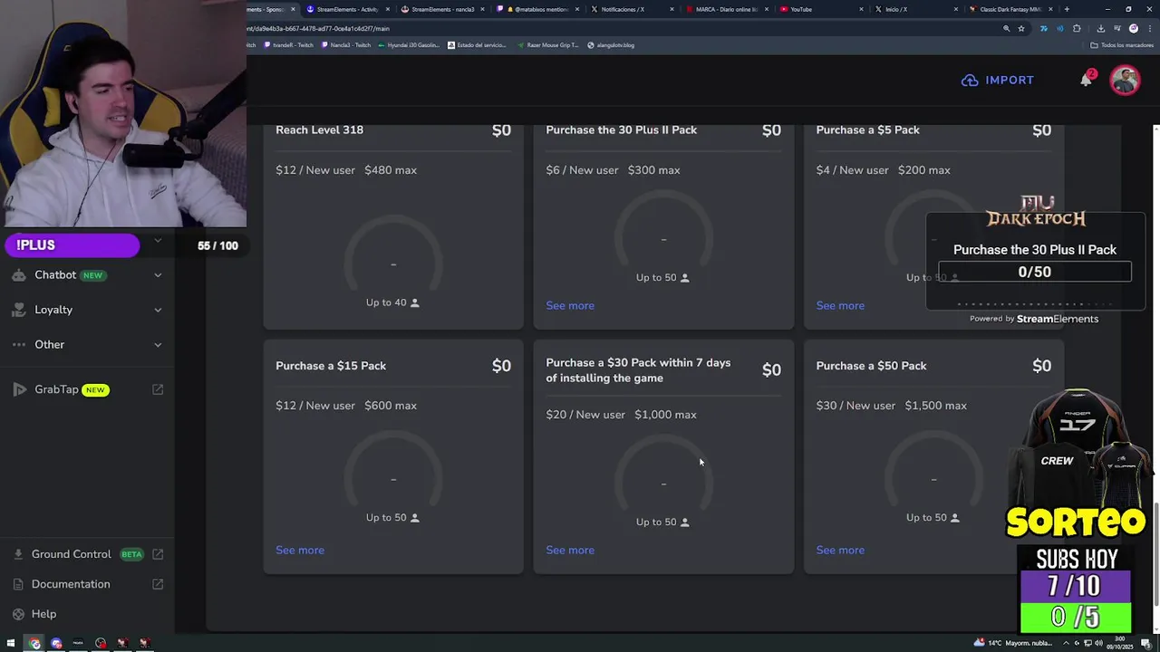Bookmark this page with the star icon
Screen dimensions: 1160x652
[1021, 28]
